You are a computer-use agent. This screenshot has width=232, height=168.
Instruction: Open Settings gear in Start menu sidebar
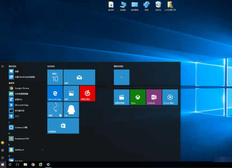click(2, 150)
